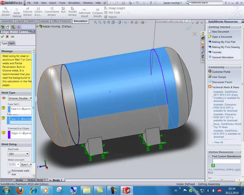Image resolution: width=244 pixels, height=195 pixels.
Task: Open the View Orientation dropdown arrow
Action: click(116, 22)
